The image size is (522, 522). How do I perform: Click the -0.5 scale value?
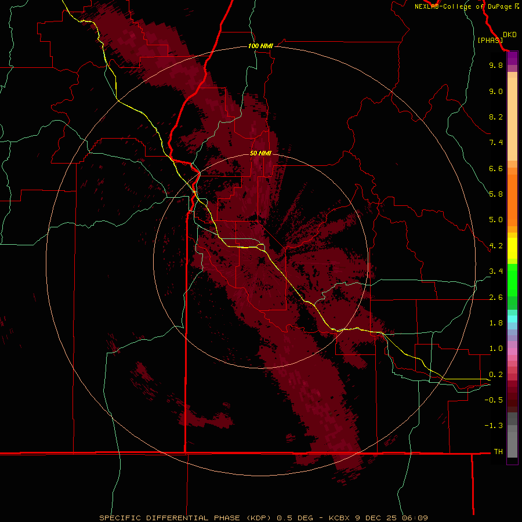pos(494,400)
